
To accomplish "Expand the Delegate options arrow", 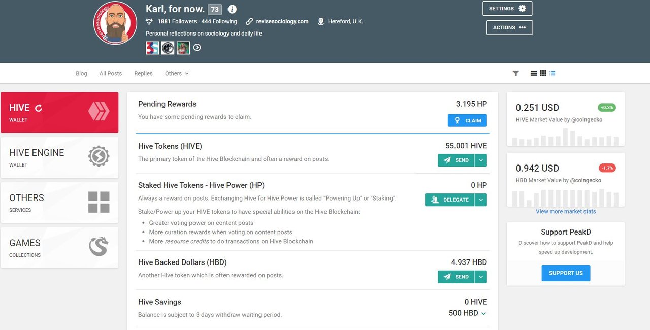I will tap(481, 200).
